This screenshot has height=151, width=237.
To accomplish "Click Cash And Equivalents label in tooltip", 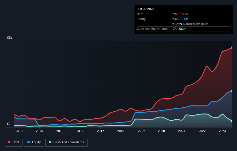I will click(152, 29).
